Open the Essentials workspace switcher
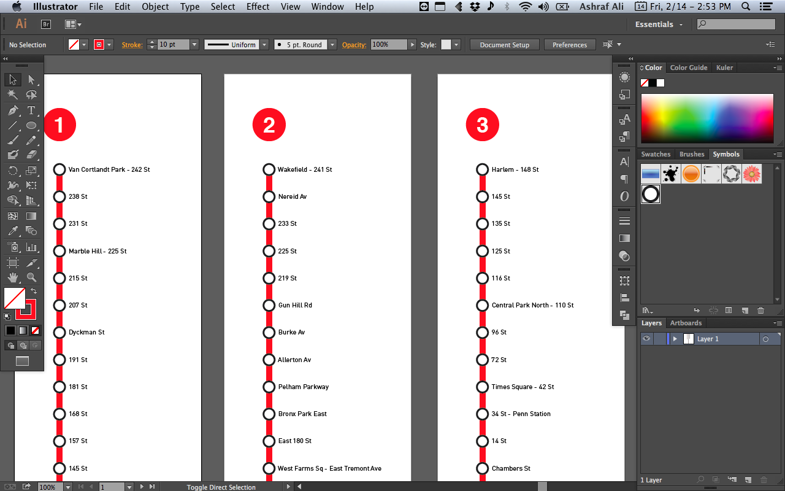Screen dimensions: 785x491 [x=659, y=25]
